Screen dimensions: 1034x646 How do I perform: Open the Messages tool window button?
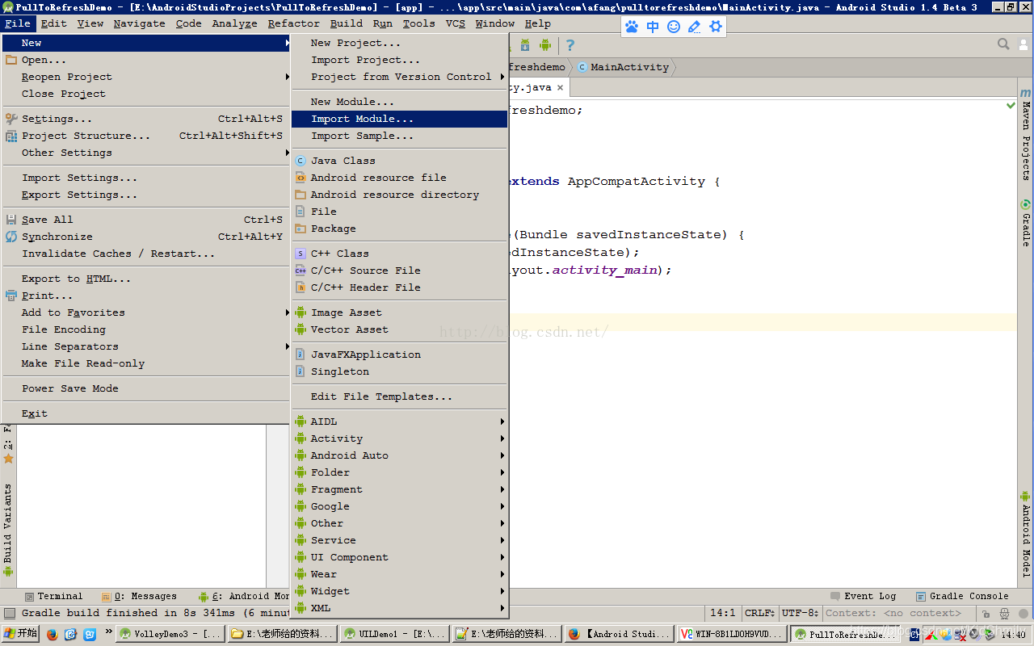click(x=139, y=596)
